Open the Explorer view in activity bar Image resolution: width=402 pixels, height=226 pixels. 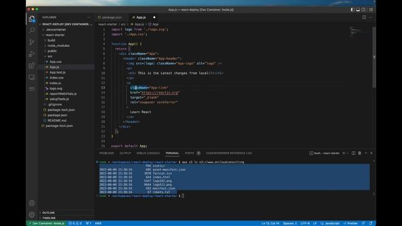click(32, 19)
